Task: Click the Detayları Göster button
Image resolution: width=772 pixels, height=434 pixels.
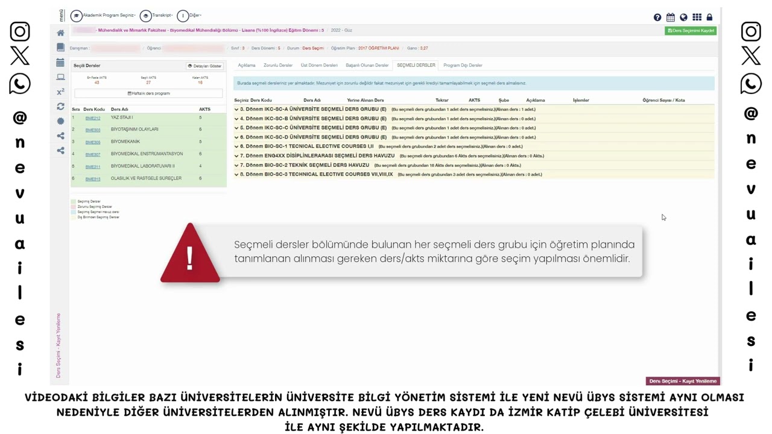Action: 204,66
